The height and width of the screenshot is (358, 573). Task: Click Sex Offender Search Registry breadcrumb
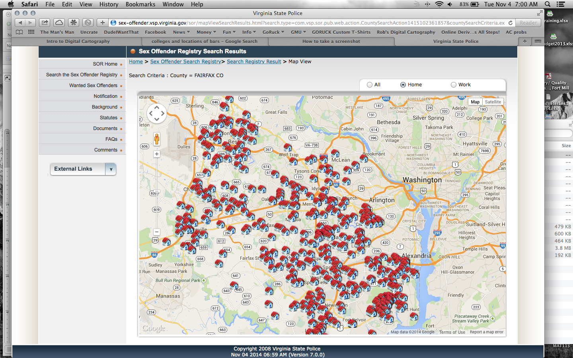pyautogui.click(x=186, y=62)
